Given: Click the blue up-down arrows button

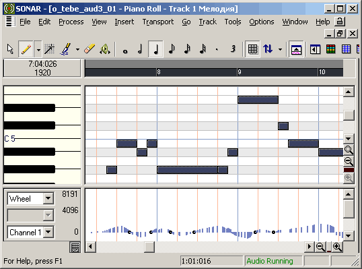Looking at the screenshot, I should 268,49.
